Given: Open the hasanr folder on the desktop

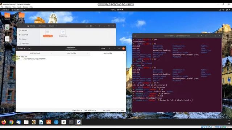Looking at the screenshot, I should (x=7, y=16).
